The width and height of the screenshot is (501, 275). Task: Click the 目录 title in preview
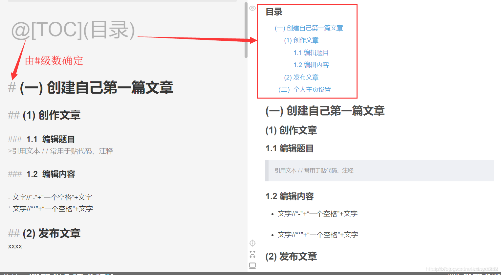coord(274,12)
